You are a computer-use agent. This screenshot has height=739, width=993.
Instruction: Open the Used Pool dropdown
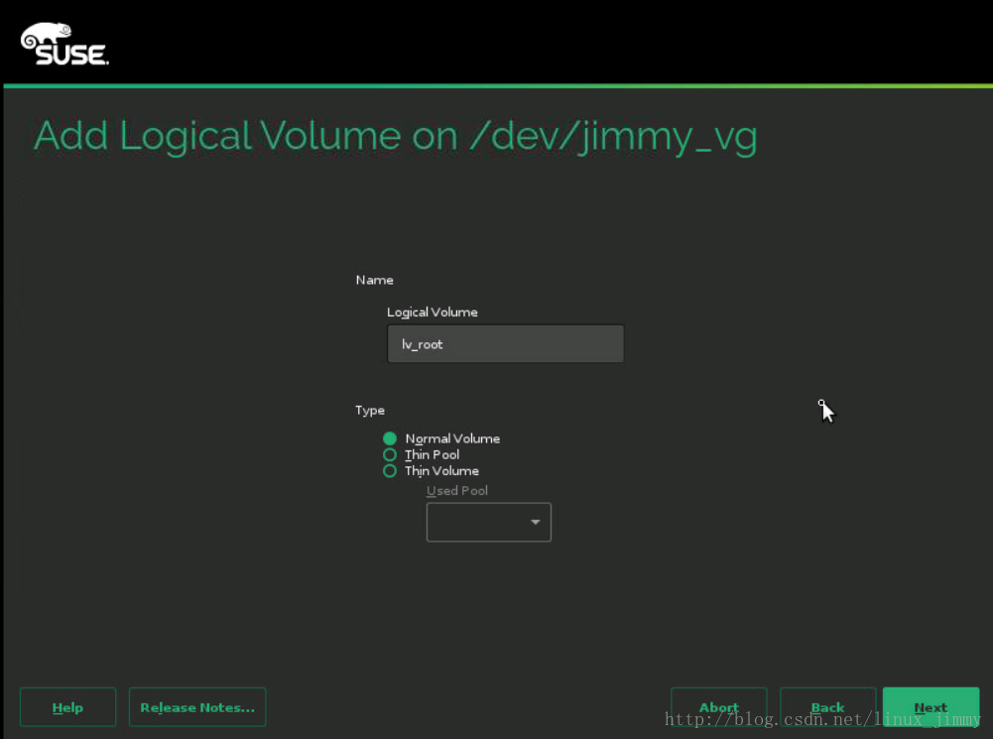point(489,522)
